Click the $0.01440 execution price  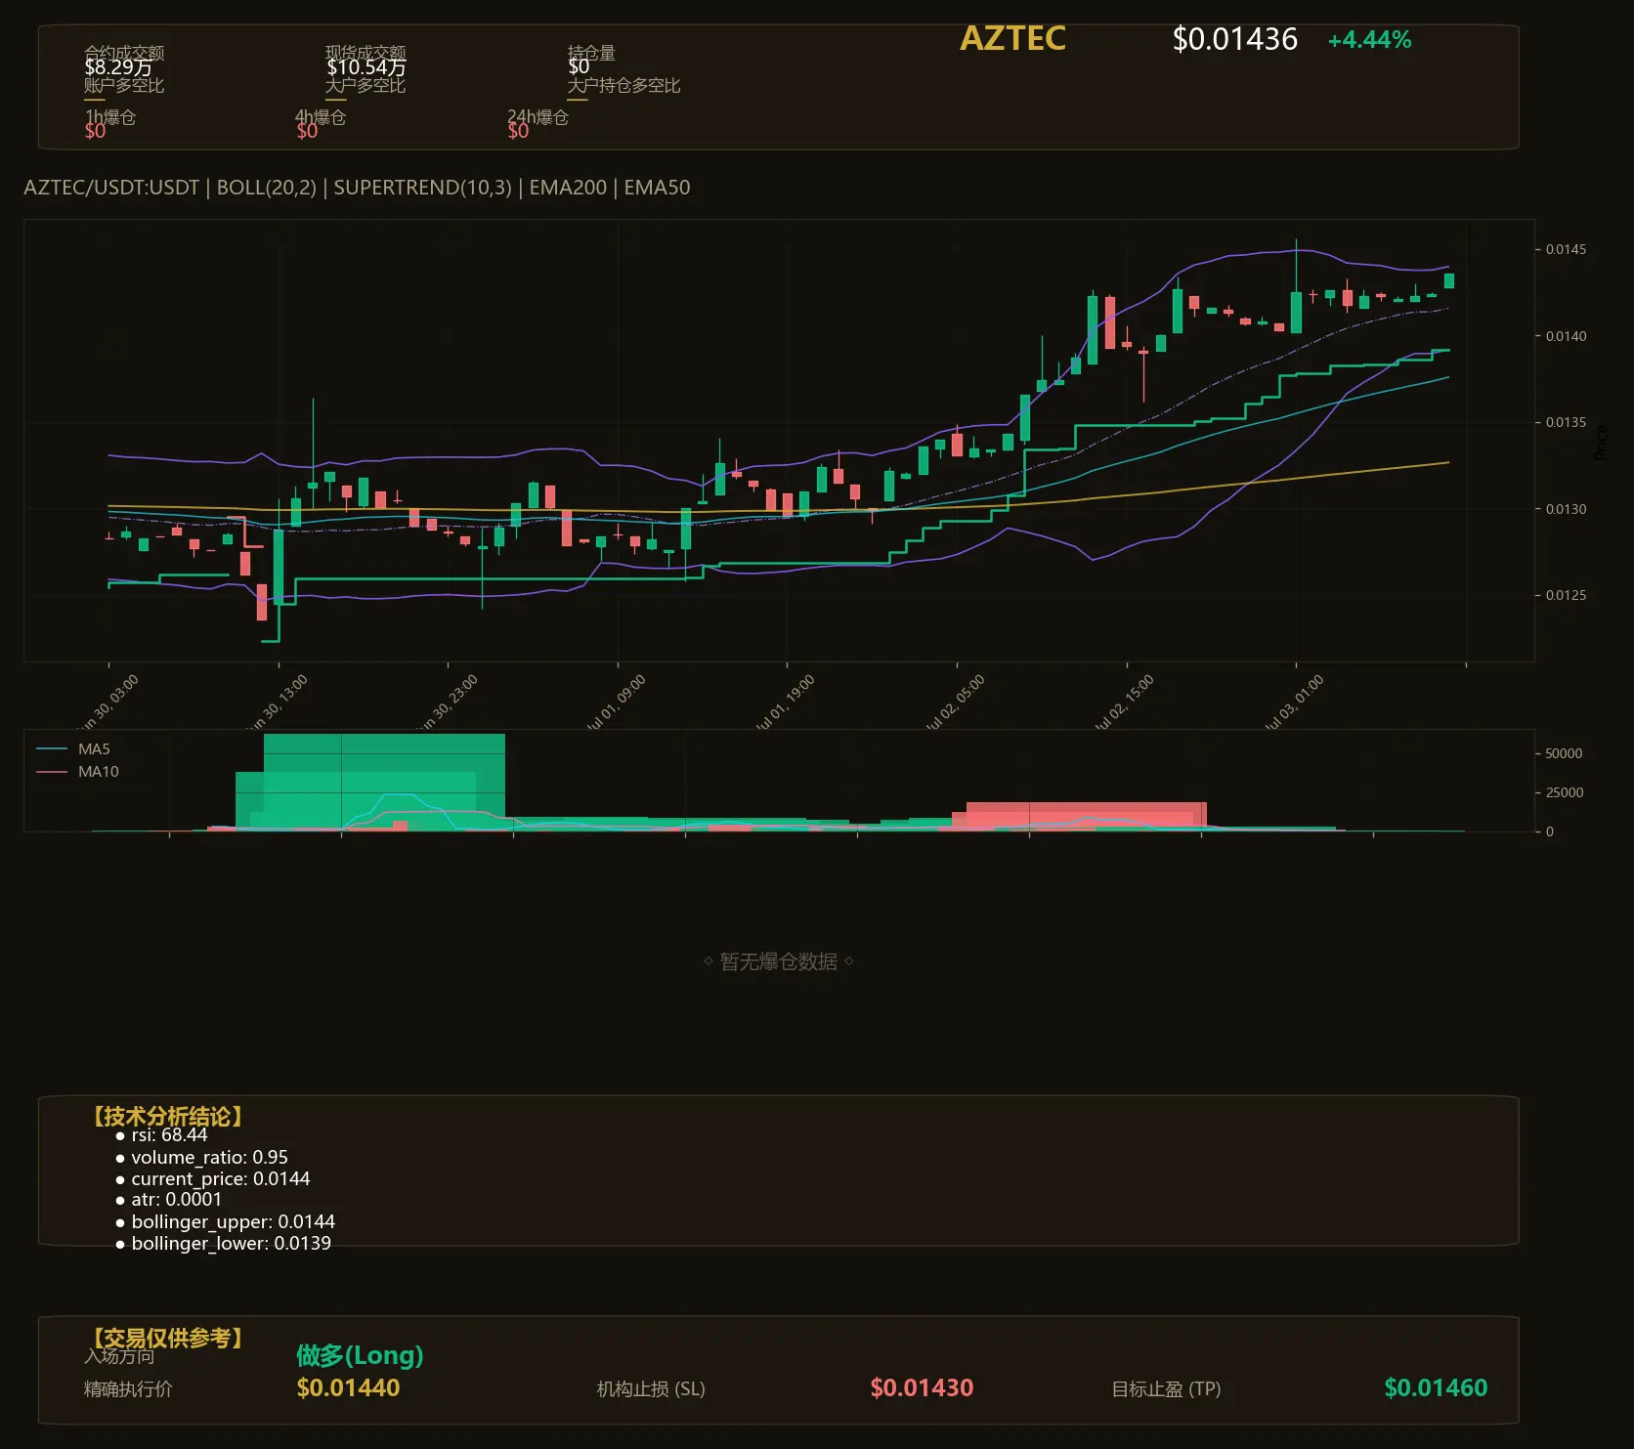[348, 1388]
